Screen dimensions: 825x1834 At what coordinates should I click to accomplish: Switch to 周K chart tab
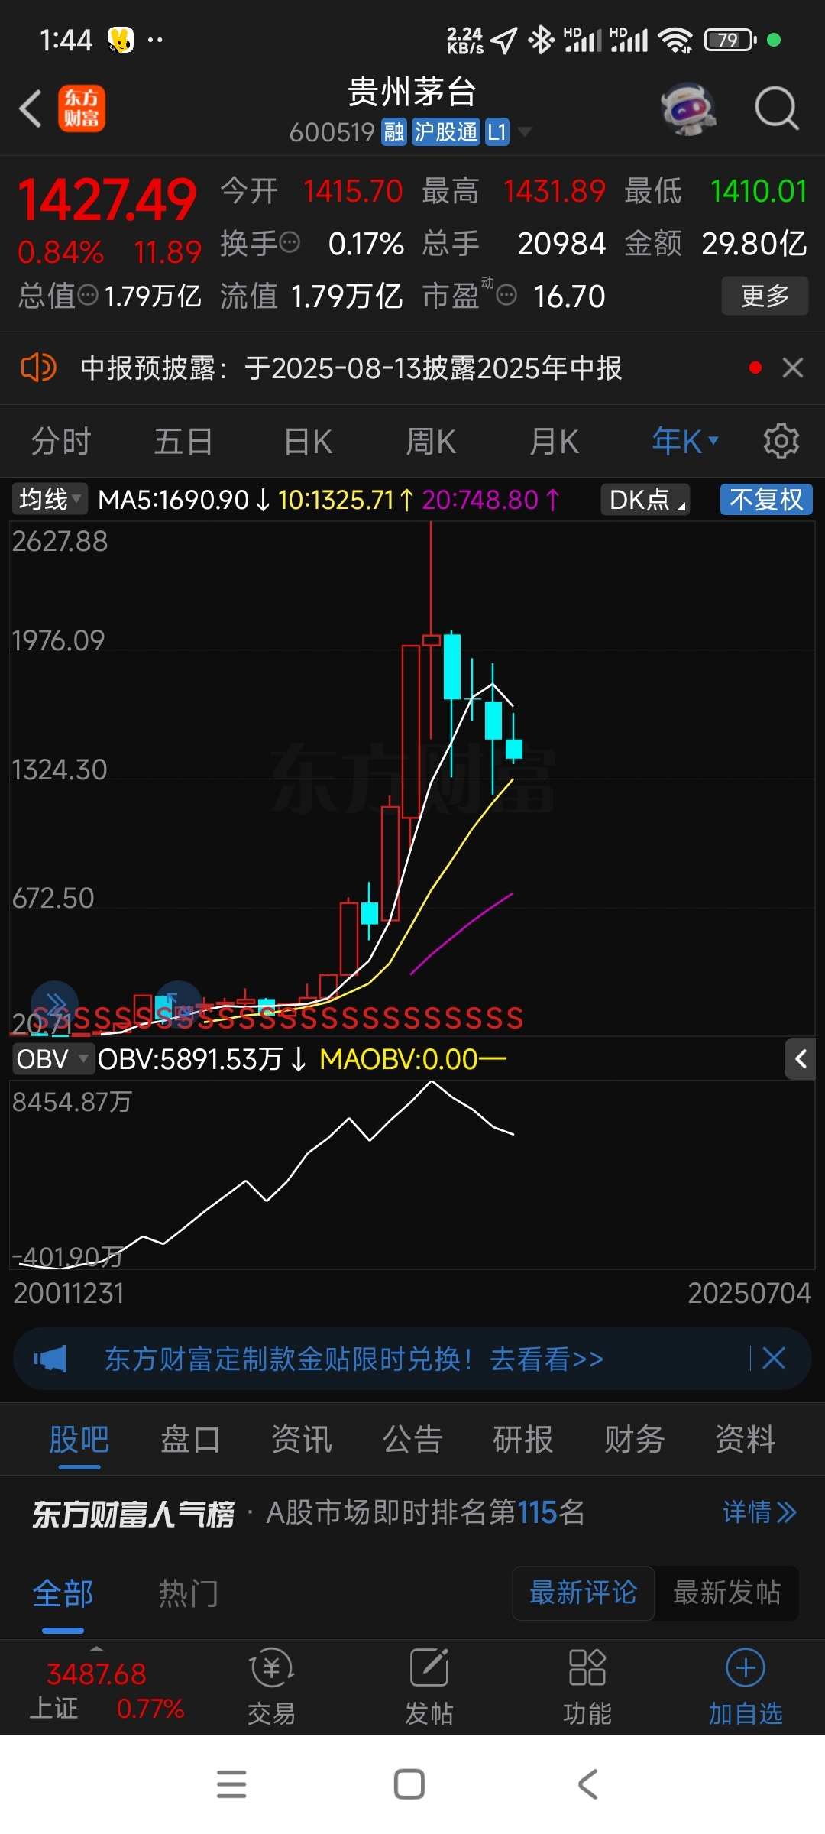click(431, 442)
